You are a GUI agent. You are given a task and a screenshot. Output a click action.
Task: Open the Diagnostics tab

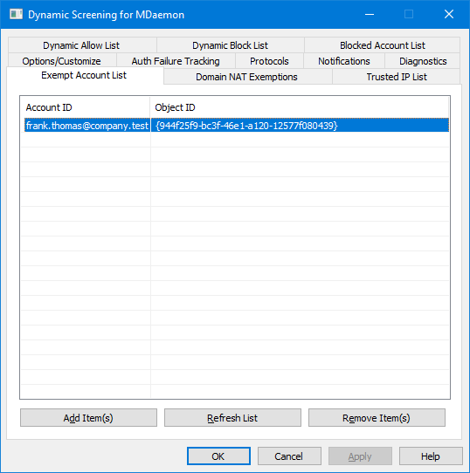pos(423,61)
